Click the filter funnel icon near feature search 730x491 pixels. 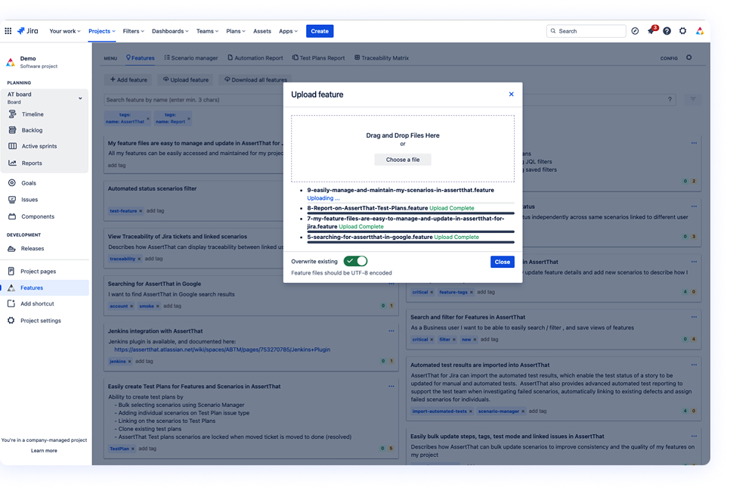(x=693, y=98)
